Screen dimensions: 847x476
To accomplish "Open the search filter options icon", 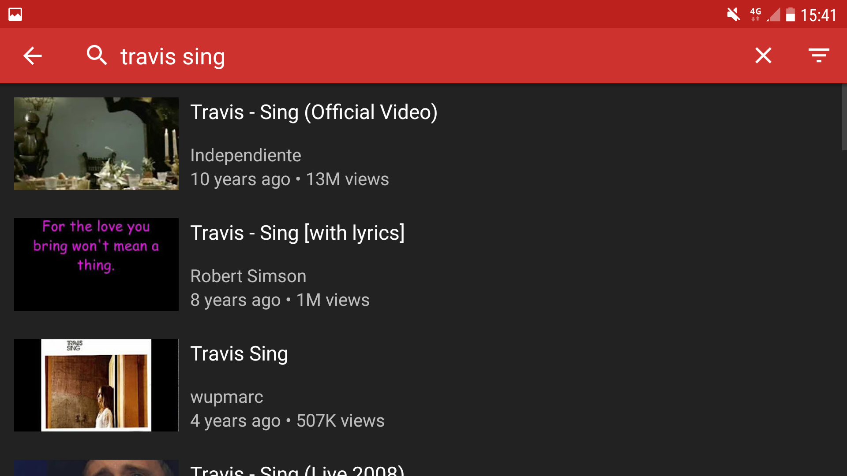I will coord(819,56).
